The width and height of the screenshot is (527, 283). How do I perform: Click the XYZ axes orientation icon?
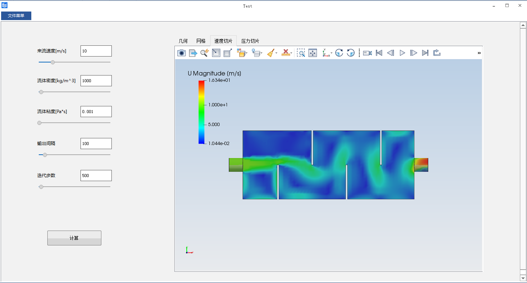click(326, 53)
